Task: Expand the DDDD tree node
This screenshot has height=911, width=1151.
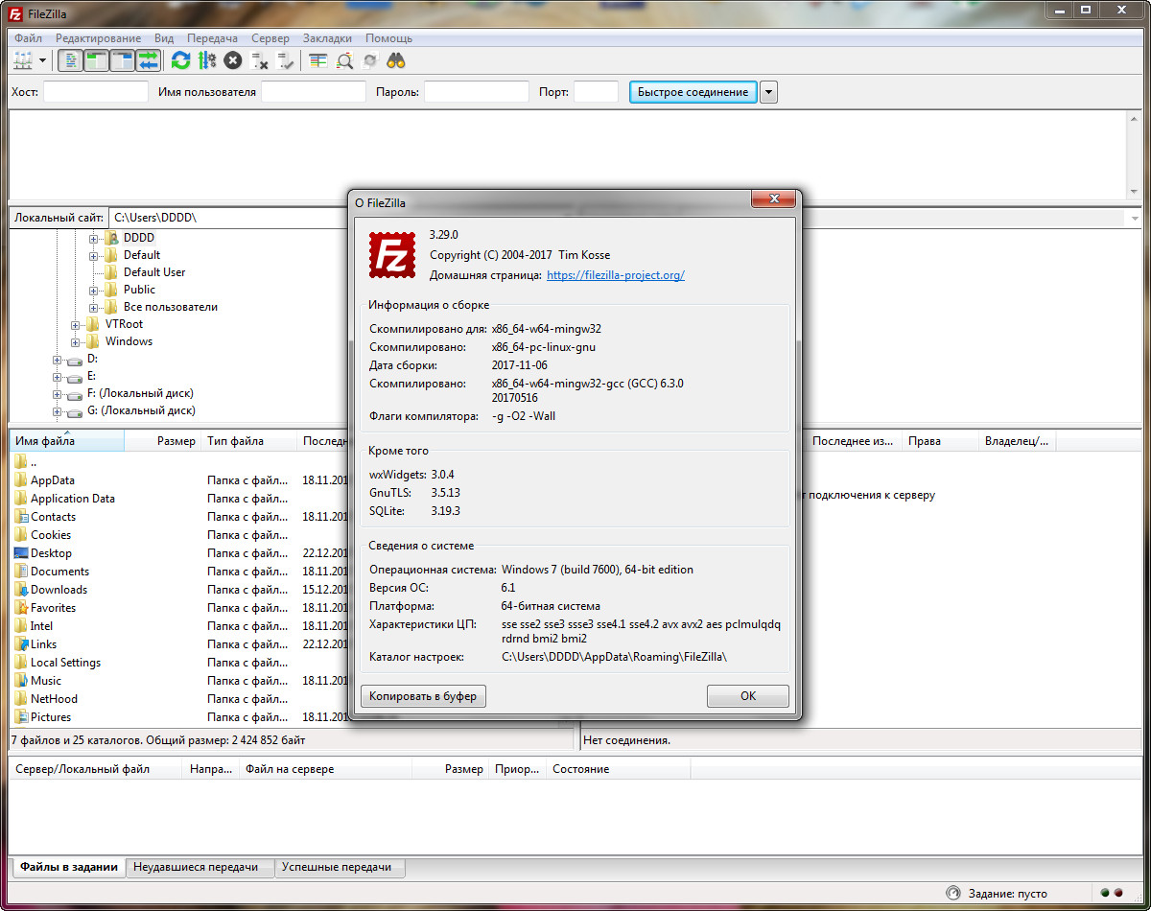Action: (x=94, y=238)
